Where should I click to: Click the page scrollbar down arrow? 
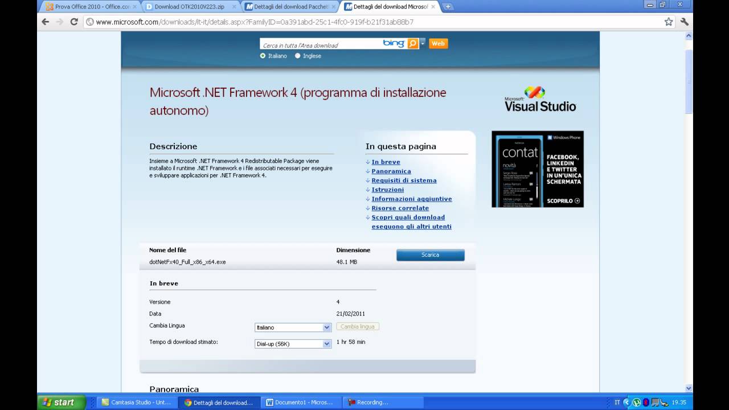[689, 388]
